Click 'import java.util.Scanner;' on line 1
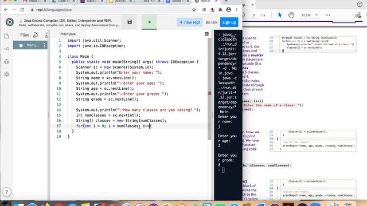This screenshot has height=206, width=367. pyautogui.click(x=94, y=41)
